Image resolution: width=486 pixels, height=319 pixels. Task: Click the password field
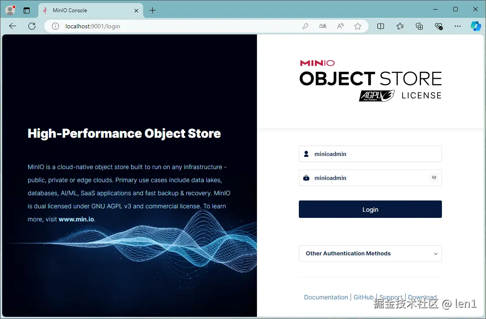(x=370, y=178)
